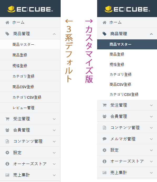The width and height of the screenshot is (157, 182).
Task: Click the gear icon of 設定 in customized sidebar
Action: [x=104, y=150]
